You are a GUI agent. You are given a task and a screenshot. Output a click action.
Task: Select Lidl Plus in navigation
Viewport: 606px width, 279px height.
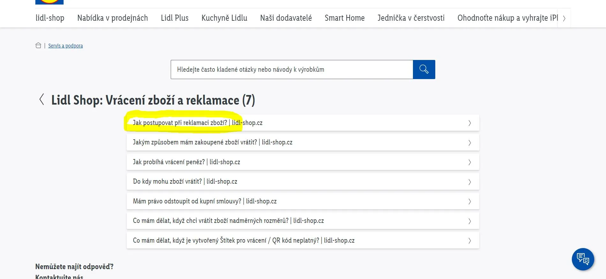(175, 18)
